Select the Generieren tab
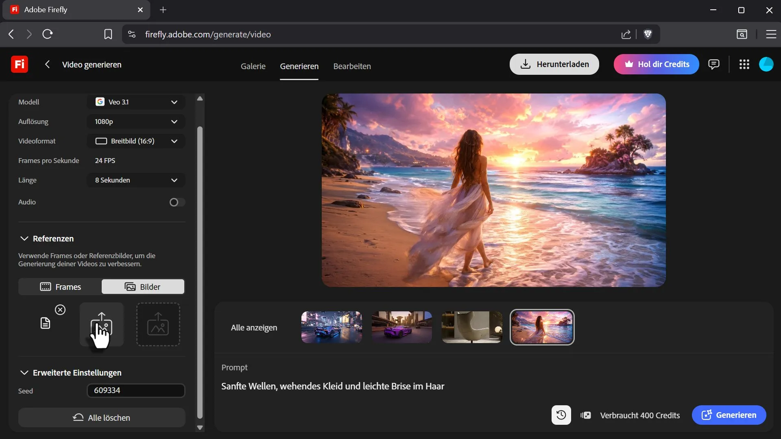Image resolution: width=781 pixels, height=439 pixels. (299, 66)
